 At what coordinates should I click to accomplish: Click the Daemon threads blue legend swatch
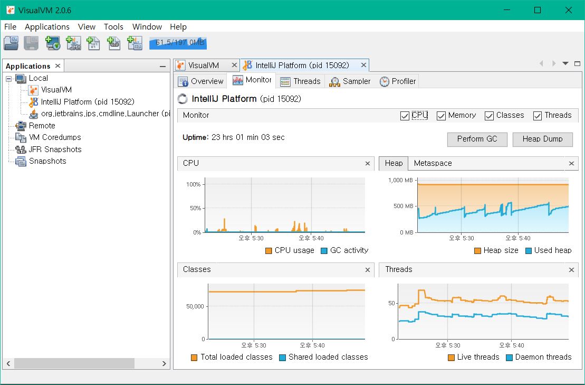coord(509,358)
